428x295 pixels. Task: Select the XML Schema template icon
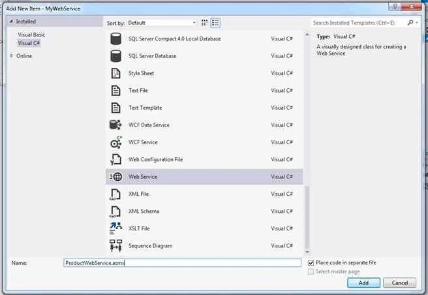[115, 211]
